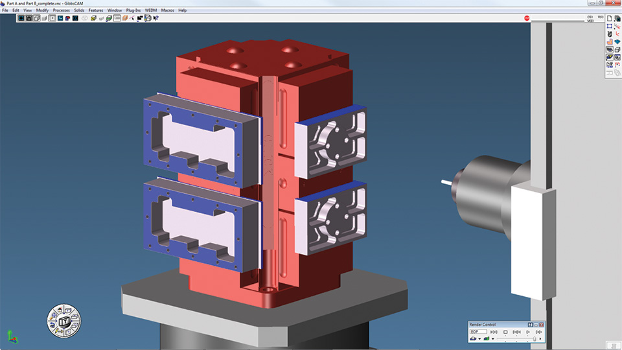Viewport: 622px width, 350px height.
Task: Toggle the Cut Part Rendering icon
Action: coord(610,57)
